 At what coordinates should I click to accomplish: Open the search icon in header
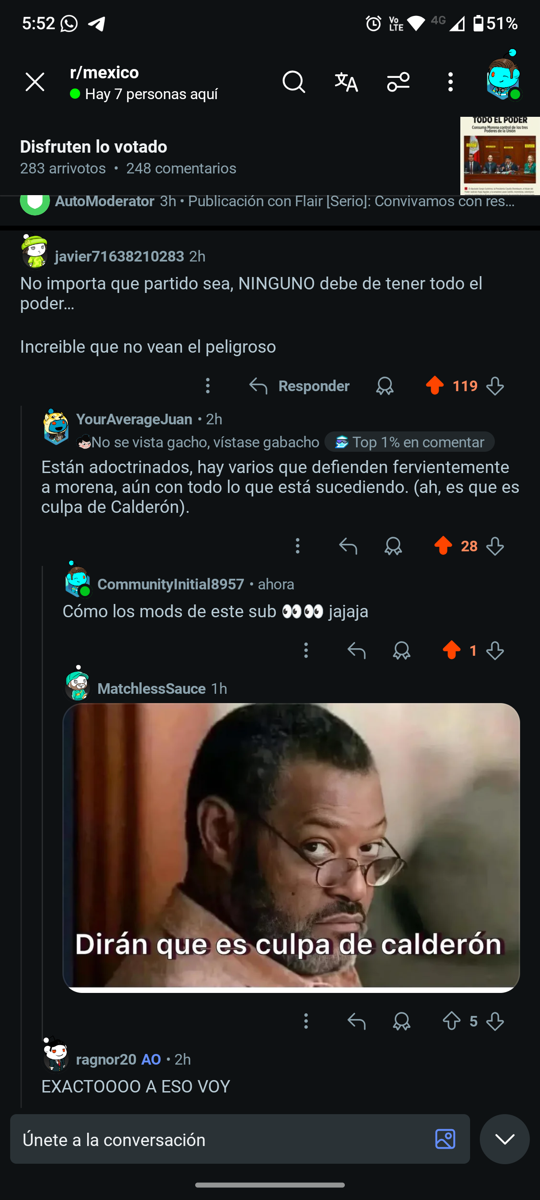293,82
